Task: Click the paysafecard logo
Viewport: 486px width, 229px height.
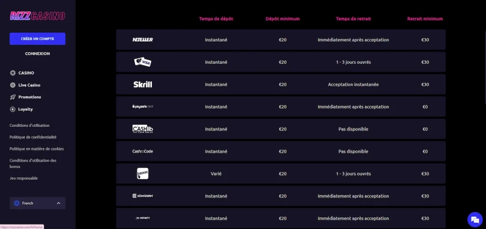Action: point(142,107)
